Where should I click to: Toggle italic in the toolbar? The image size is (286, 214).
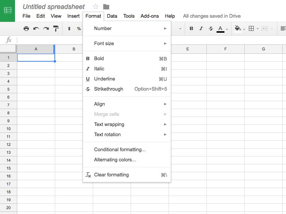pyautogui.click(x=201, y=29)
